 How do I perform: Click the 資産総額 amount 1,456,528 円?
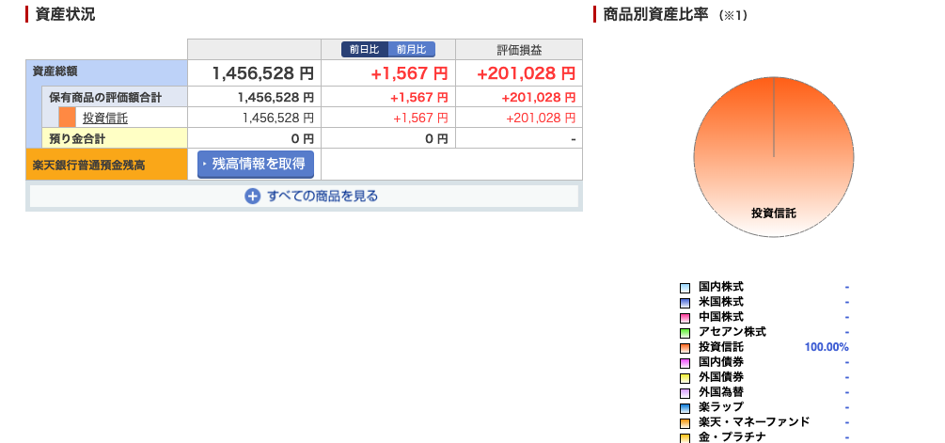tap(262, 73)
